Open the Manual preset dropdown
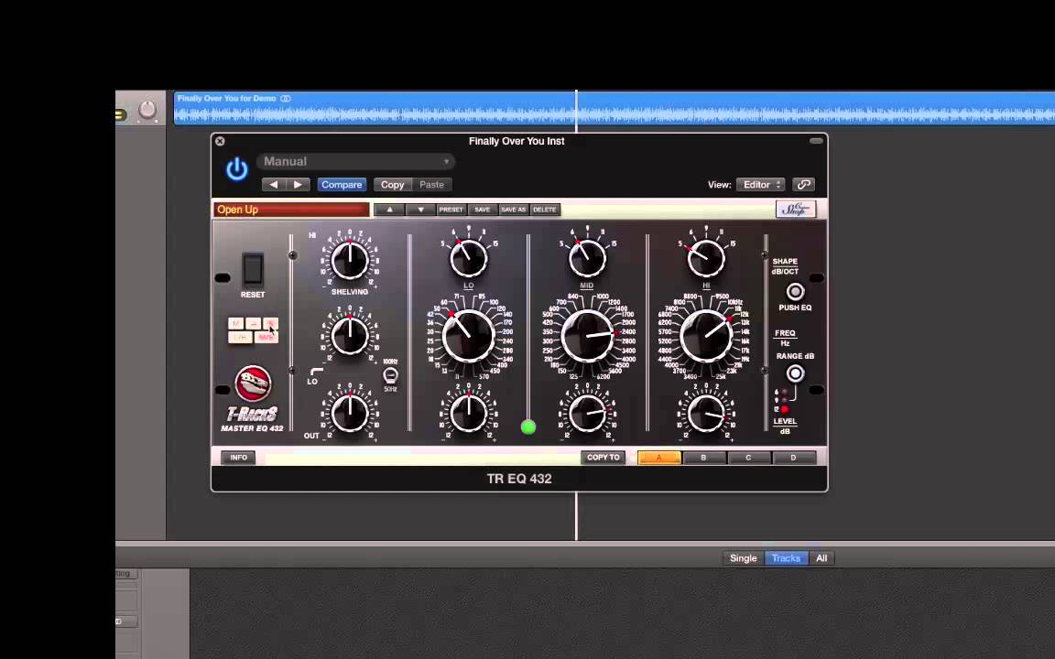This screenshot has width=1055, height=659. 355,161
